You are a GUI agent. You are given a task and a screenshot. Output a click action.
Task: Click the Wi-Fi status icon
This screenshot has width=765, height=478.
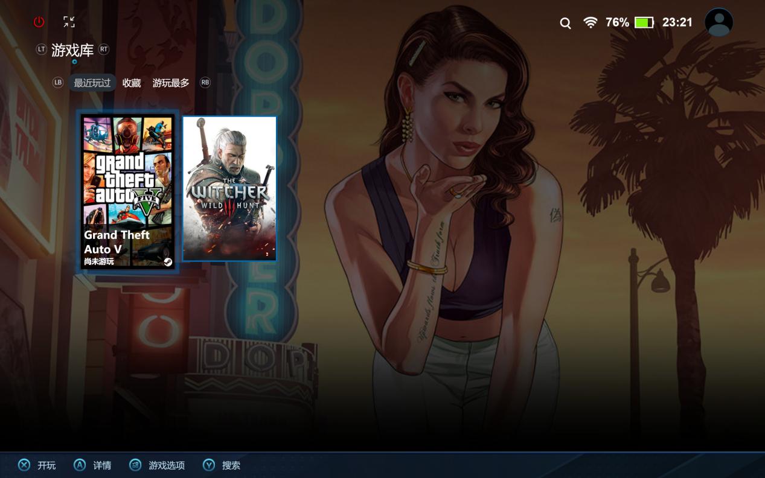pyautogui.click(x=591, y=22)
